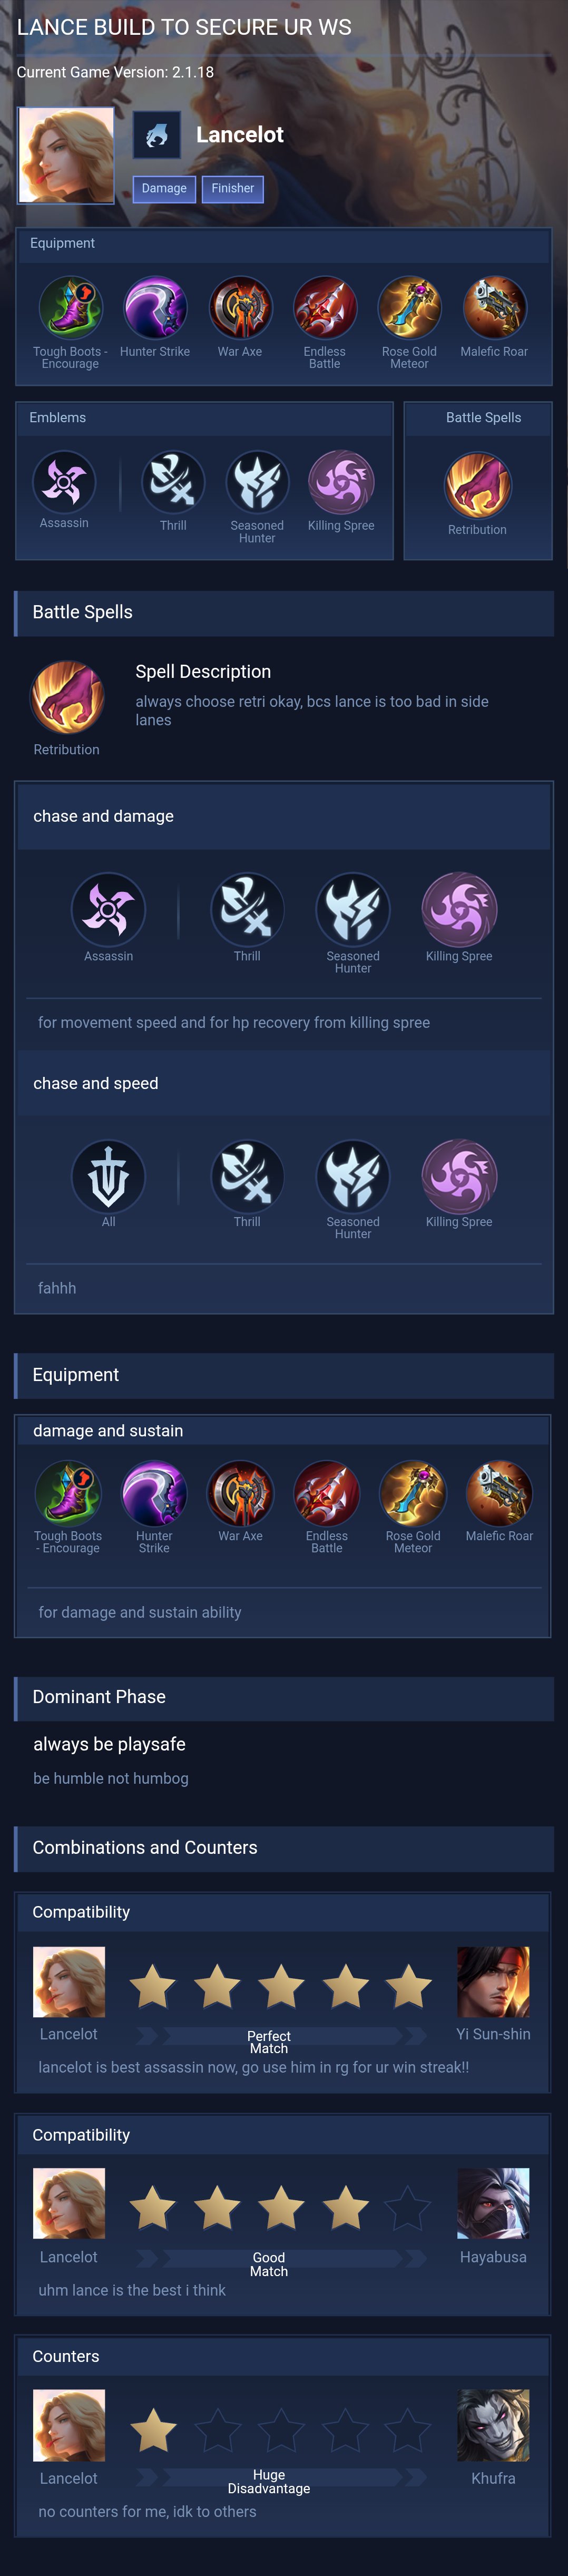The width and height of the screenshot is (568, 2576).
Task: Click the Damage role tag
Action: coord(164,189)
